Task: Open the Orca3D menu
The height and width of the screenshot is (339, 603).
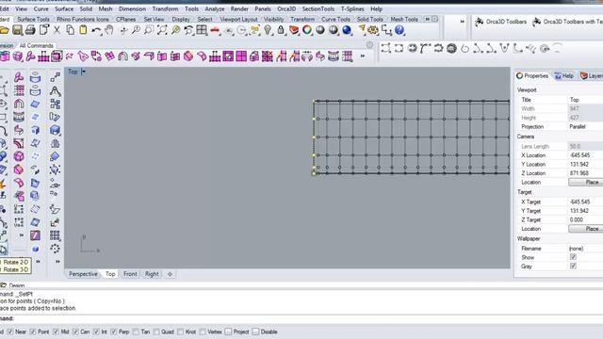Action: click(286, 8)
